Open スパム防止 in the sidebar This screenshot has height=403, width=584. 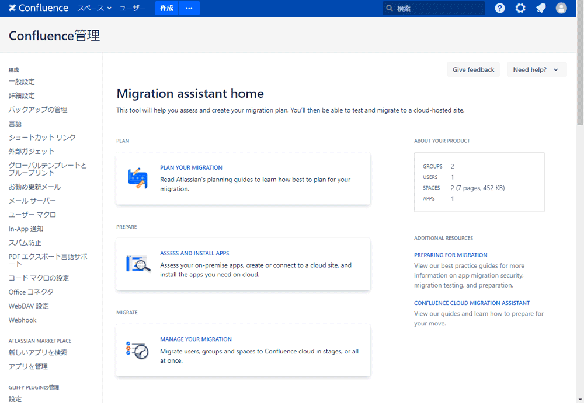pyautogui.click(x=25, y=243)
